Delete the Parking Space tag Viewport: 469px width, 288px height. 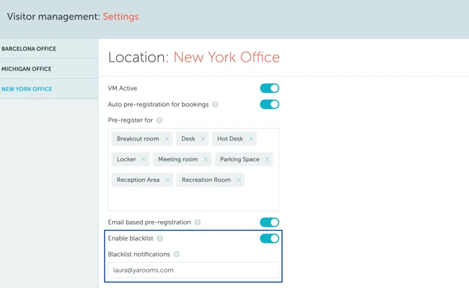pyautogui.click(x=267, y=159)
